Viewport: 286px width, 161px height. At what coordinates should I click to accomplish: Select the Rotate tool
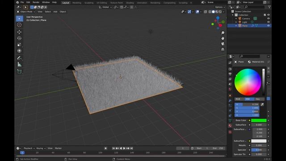(x=19, y=38)
